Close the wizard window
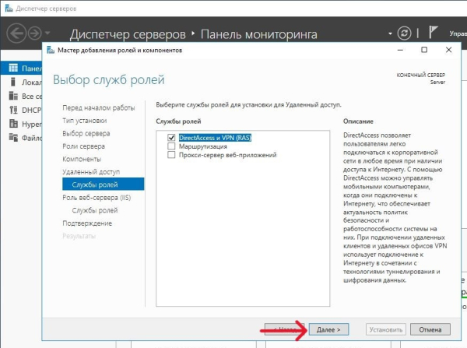Screen dimensions: 467x348 (x=448, y=50)
